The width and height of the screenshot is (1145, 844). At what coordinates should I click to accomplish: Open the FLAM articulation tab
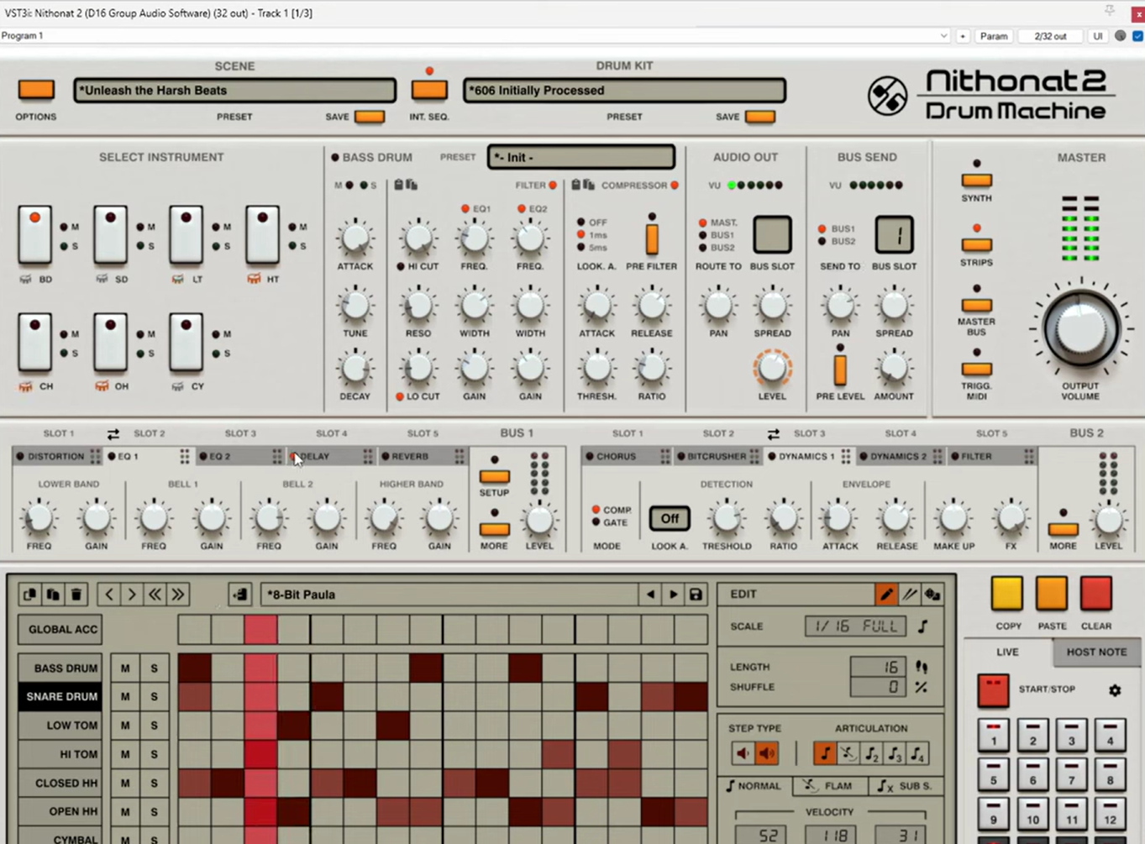coord(829,786)
